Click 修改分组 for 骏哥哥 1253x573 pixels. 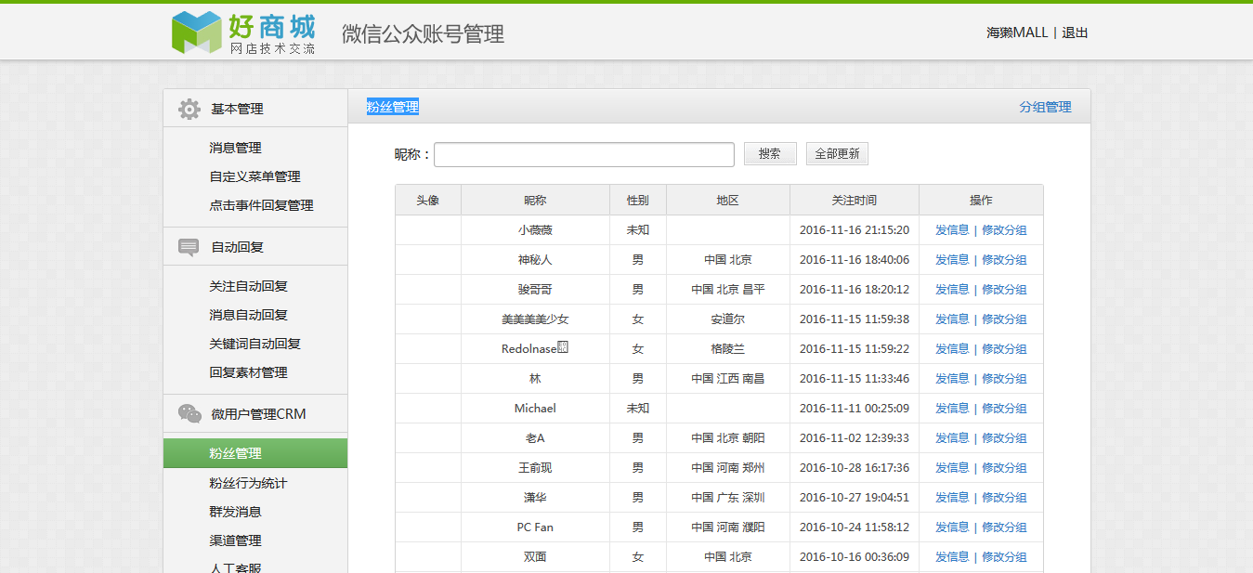click(1004, 290)
